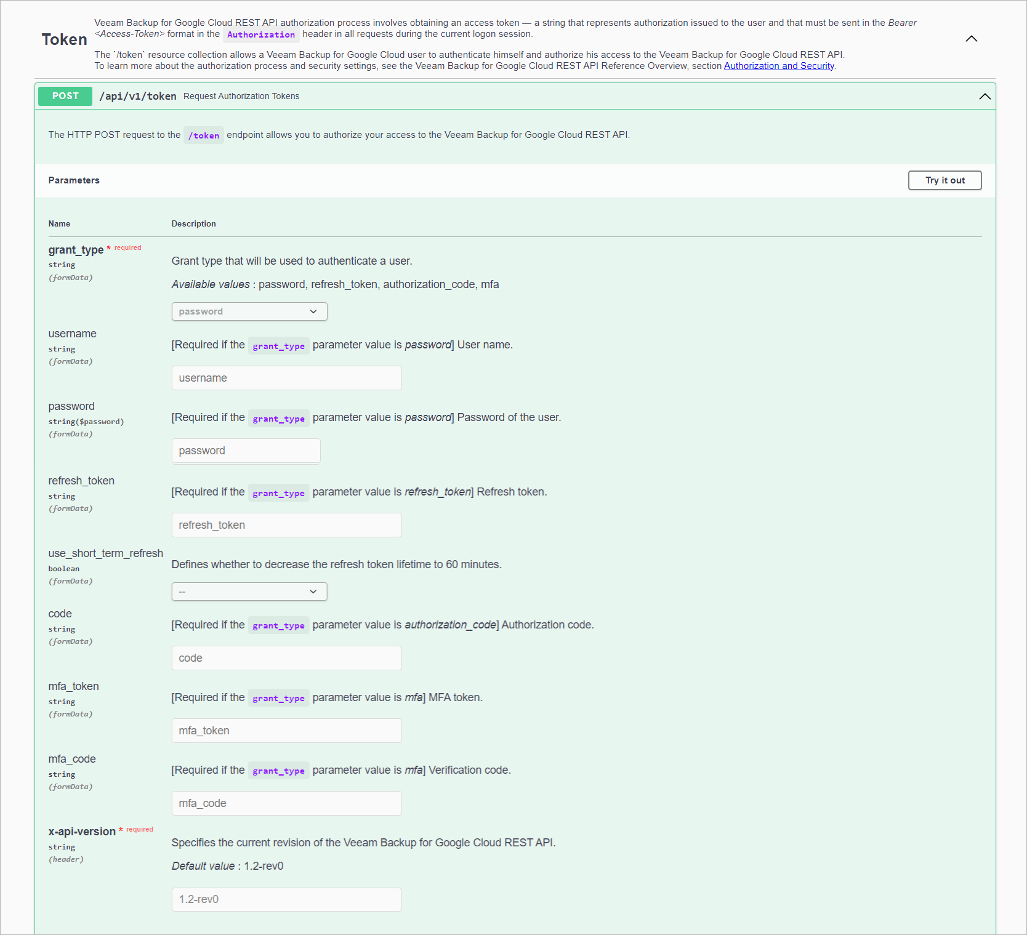Open the use_short_term_refresh dropdown
The height and width of the screenshot is (935, 1027).
[x=249, y=592]
